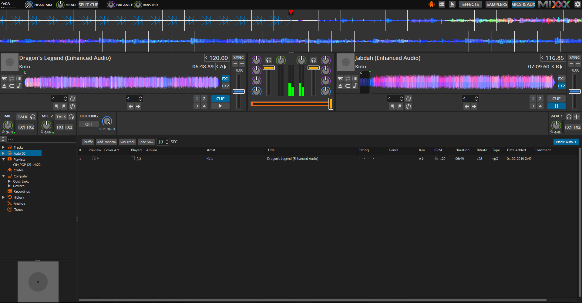This screenshot has height=303, width=582.
Task: Tick the Played checkbox for Dragon's Legend
Action: click(133, 159)
